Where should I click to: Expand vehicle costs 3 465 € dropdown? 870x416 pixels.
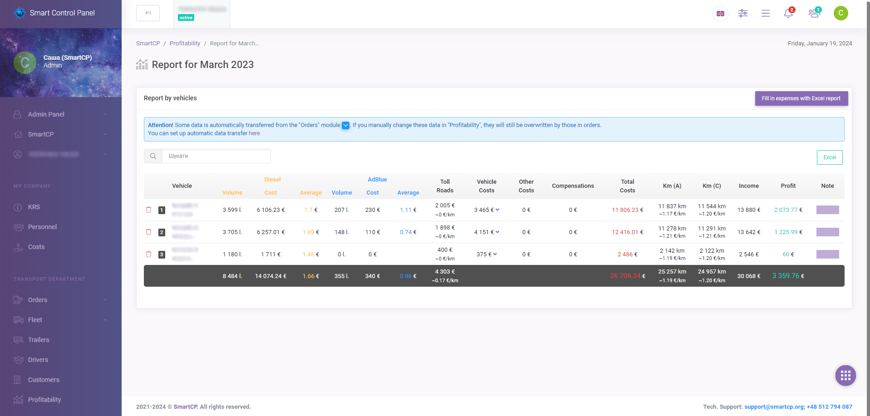click(497, 210)
